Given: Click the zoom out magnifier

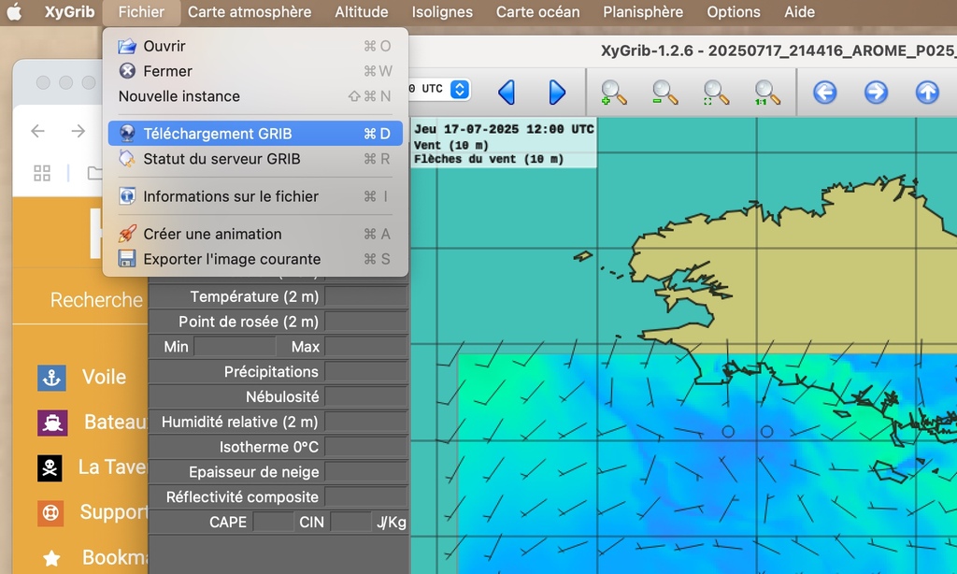Looking at the screenshot, I should tap(664, 93).
